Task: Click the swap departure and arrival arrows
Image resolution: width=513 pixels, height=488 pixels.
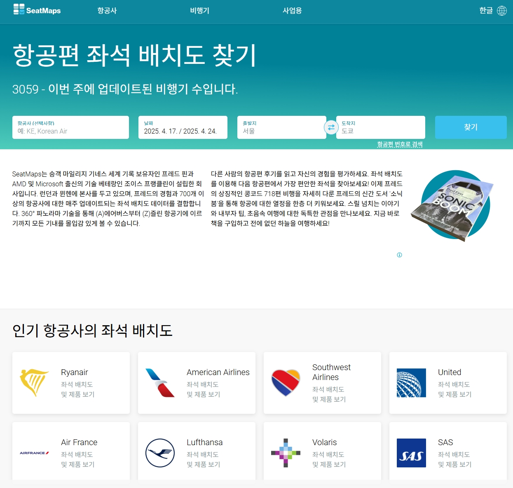Action: click(331, 127)
